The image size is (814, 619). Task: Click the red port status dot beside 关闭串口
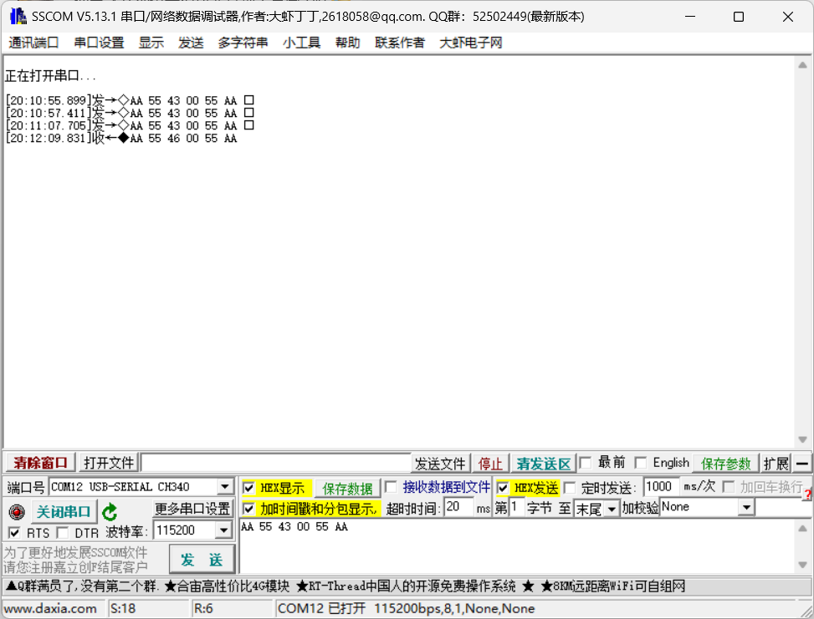tap(17, 507)
